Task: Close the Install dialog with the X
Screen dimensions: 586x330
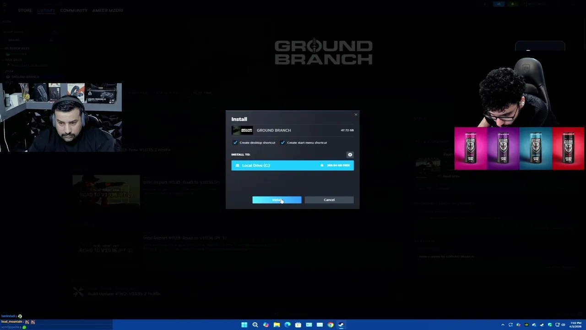Action: pos(356,115)
